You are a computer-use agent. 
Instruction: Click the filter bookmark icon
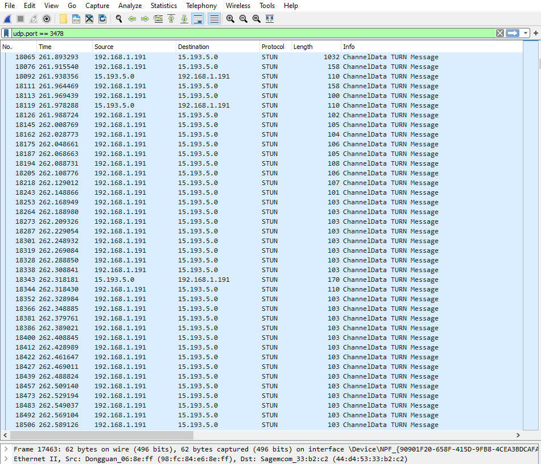click(7, 32)
